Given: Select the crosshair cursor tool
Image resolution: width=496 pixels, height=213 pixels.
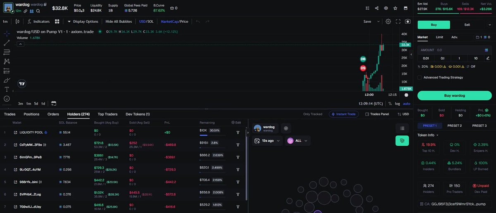Looking at the screenshot, I should (7, 33).
